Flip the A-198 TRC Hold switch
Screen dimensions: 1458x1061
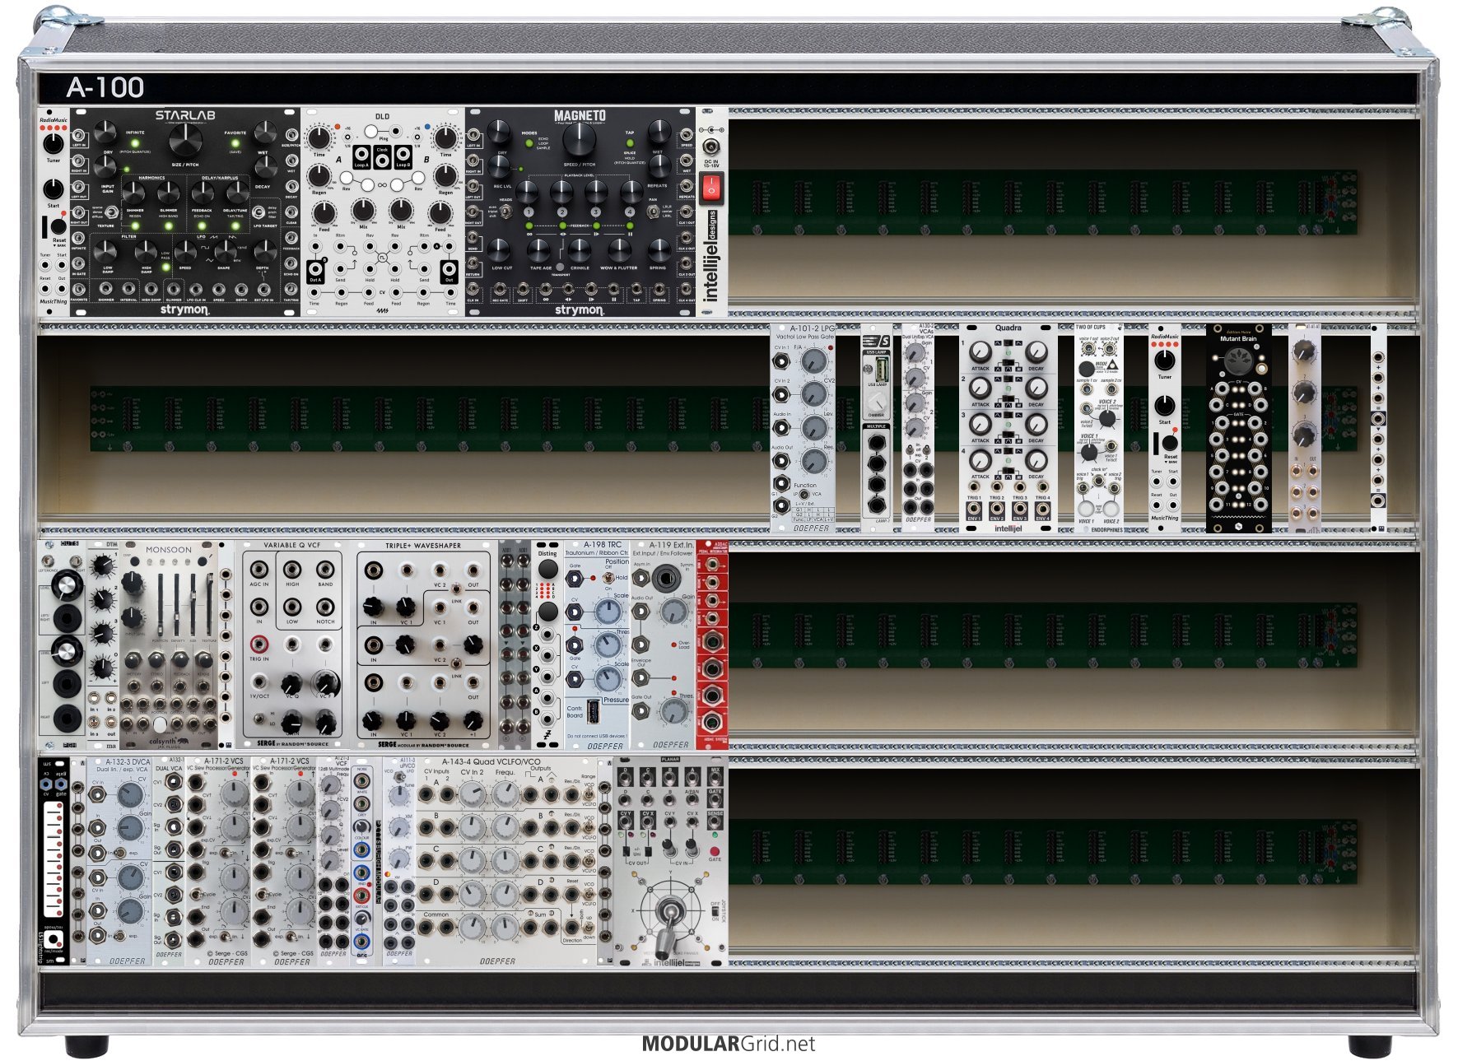[x=607, y=579]
